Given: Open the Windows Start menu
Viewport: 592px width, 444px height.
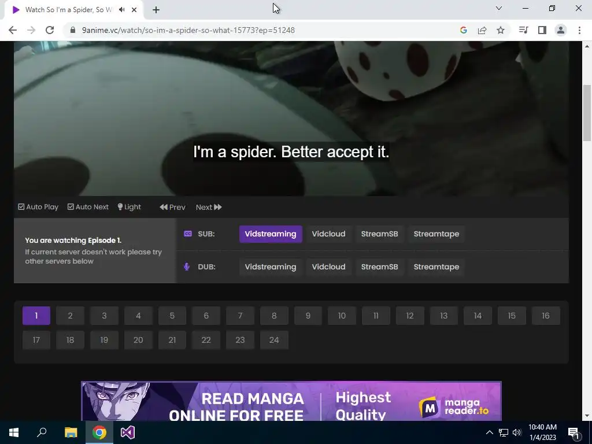Looking at the screenshot, I should [x=14, y=432].
